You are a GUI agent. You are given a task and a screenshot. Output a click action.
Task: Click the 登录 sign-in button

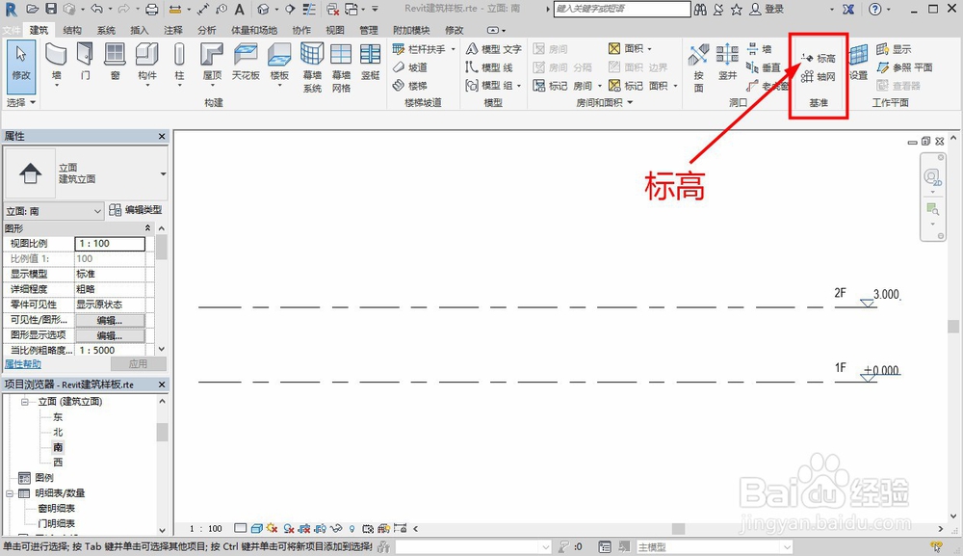click(768, 9)
